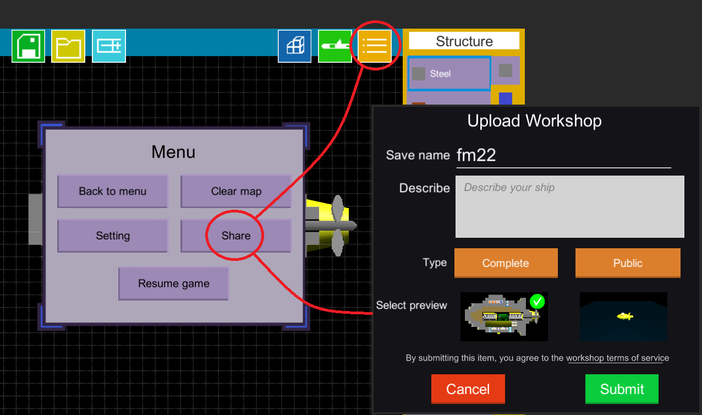Cancel the workshop upload

tap(468, 389)
